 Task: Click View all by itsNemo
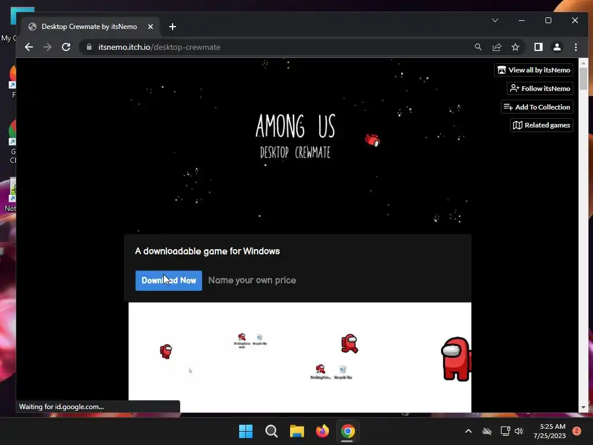tap(533, 70)
